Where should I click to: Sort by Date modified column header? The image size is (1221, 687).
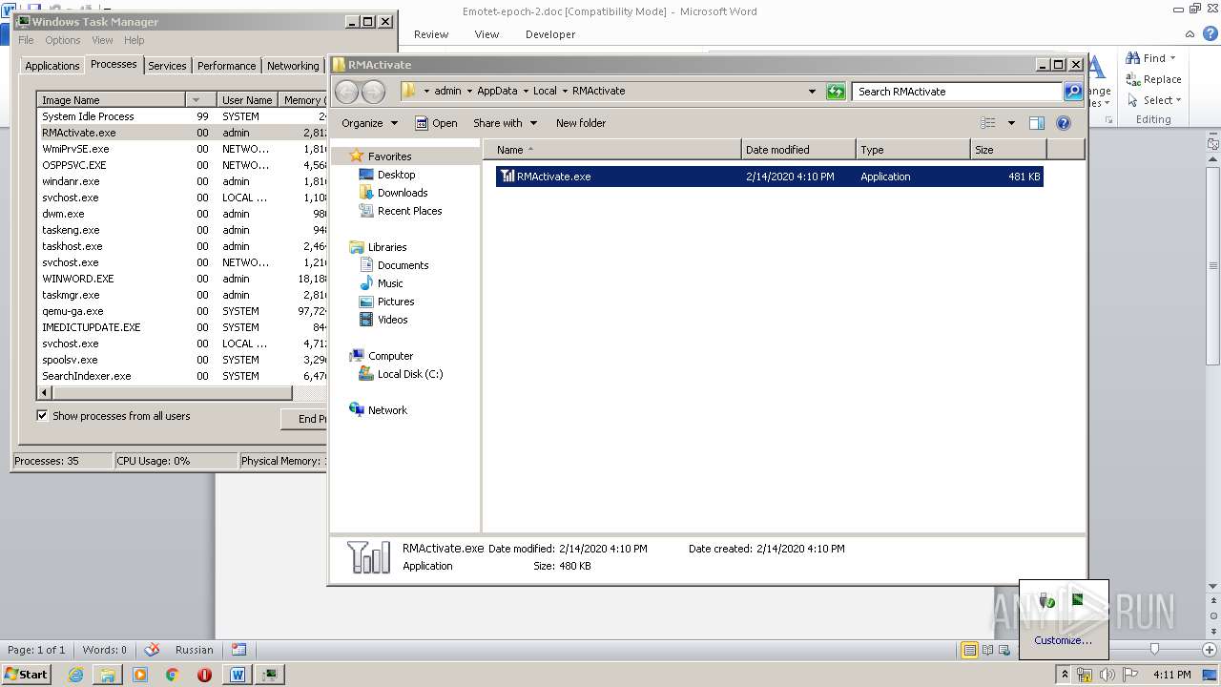798,150
